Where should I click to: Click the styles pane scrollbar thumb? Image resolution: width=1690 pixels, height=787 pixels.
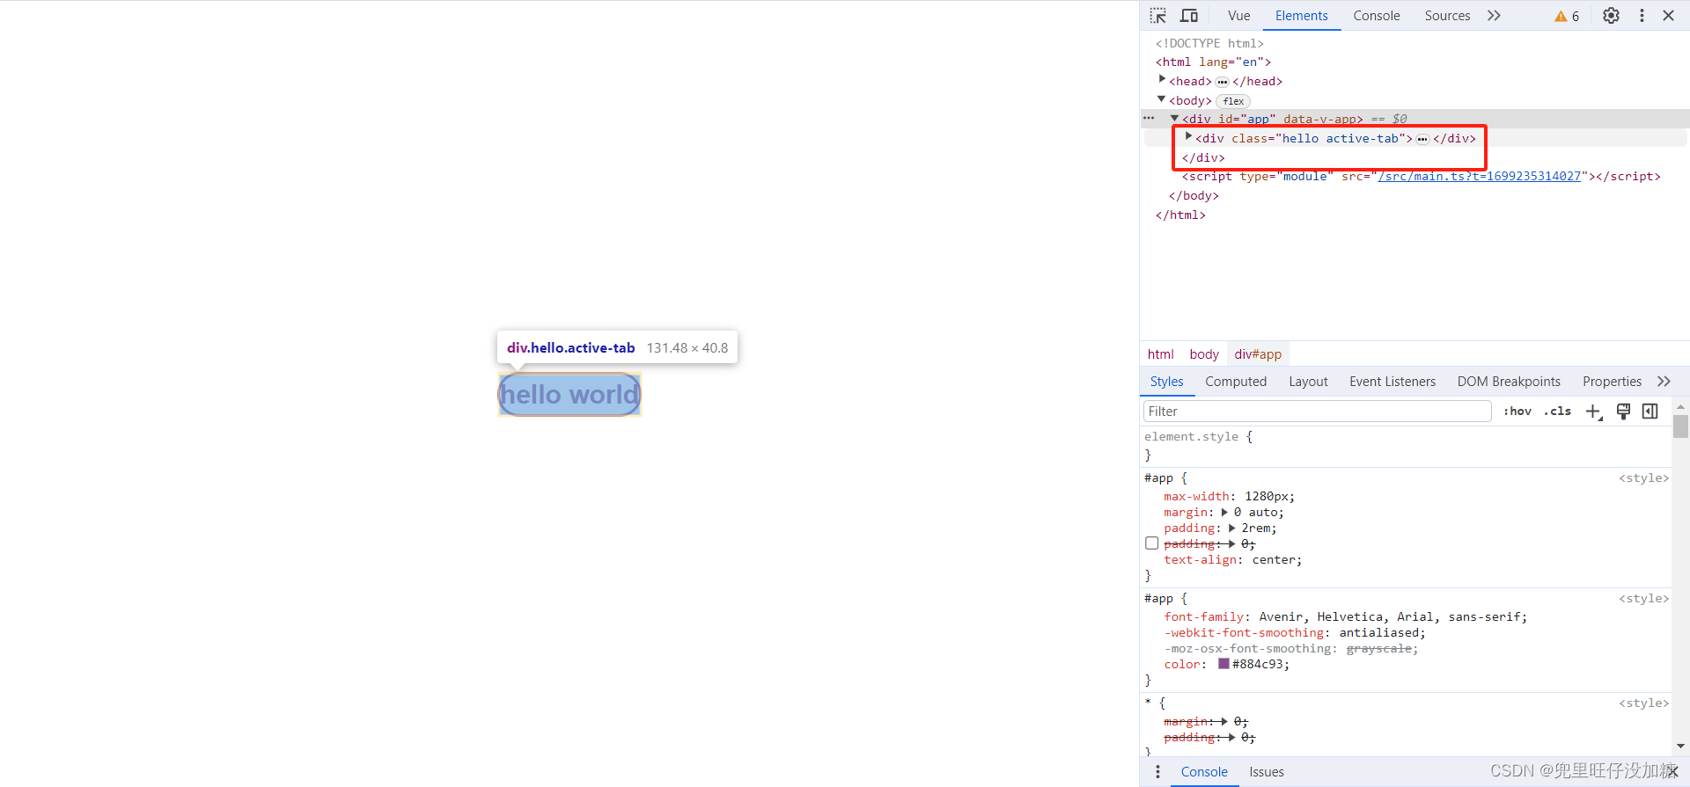(1680, 426)
